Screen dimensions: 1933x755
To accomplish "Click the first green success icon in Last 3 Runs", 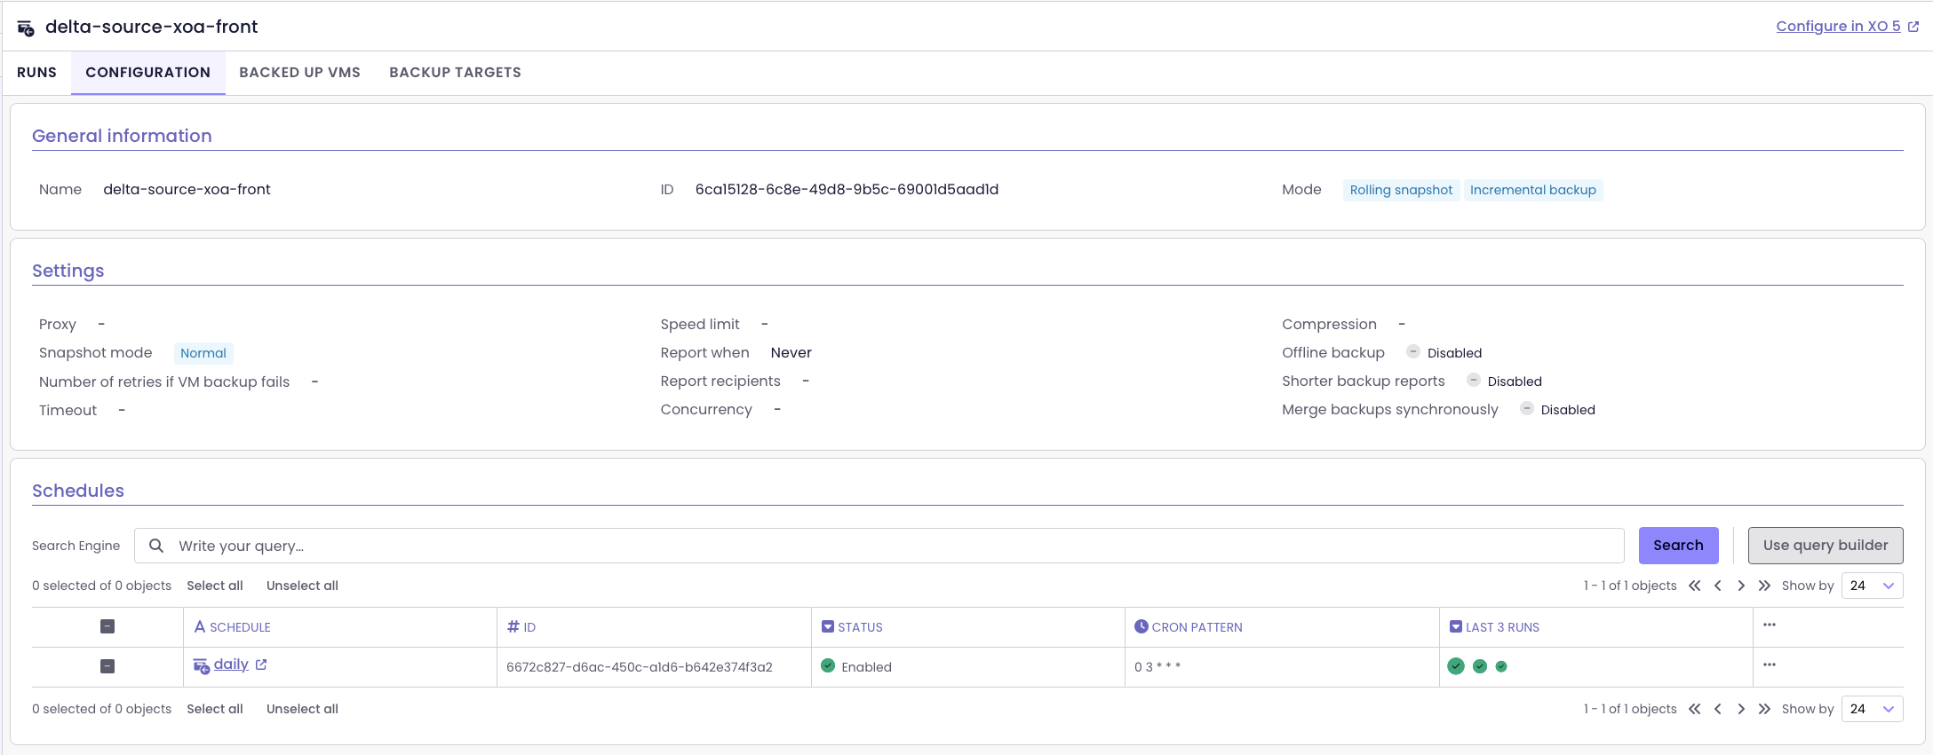I will click(1455, 666).
